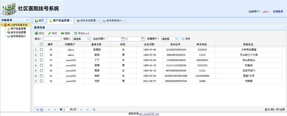Click the pencil 修改 (edit) icon
The image size is (287, 116).
point(49,33)
